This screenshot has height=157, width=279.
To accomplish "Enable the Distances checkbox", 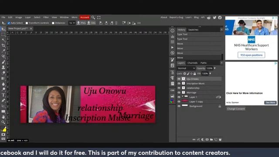I will pos(53,23).
